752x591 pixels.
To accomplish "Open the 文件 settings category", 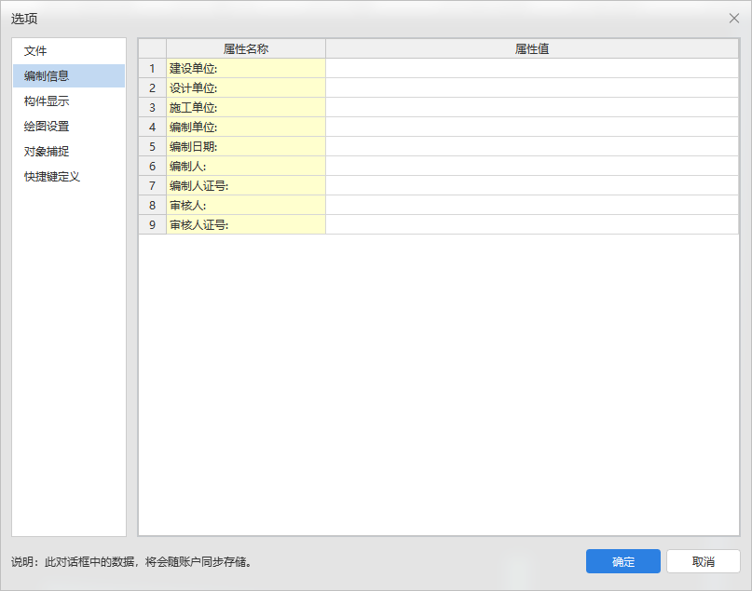I will click(x=35, y=51).
